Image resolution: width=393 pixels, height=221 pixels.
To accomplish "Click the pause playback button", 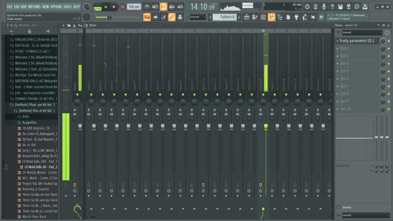I will click(x=106, y=7).
